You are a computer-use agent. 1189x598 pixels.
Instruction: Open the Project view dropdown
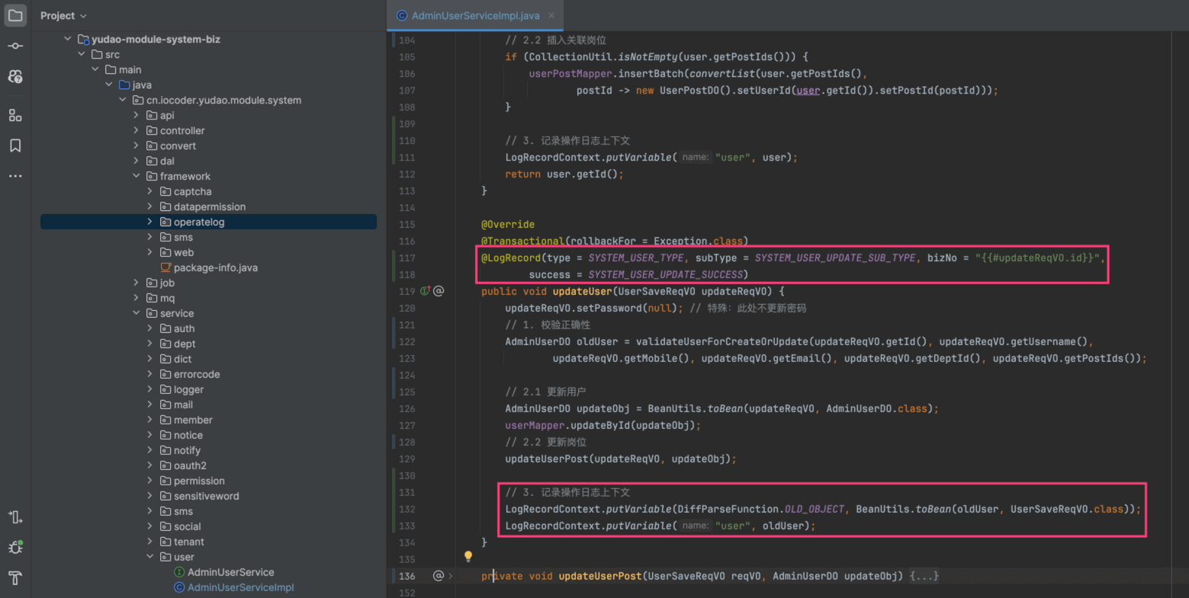[63, 15]
